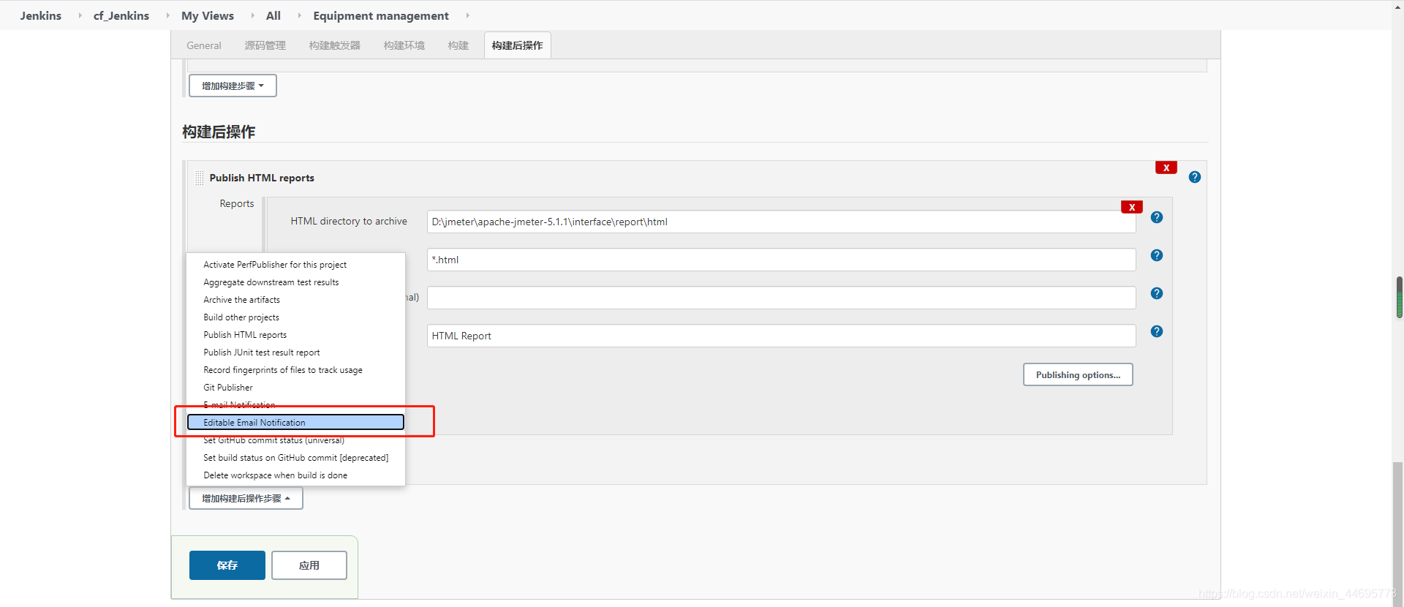
Task: Switch to the 构建触发器 tab
Action: [x=334, y=45]
